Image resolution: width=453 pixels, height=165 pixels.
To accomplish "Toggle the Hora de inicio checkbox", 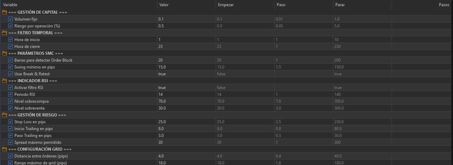I will click(10, 40).
